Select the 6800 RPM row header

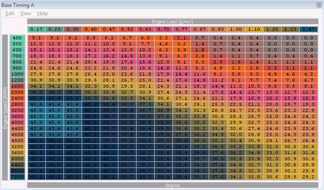point(17,171)
